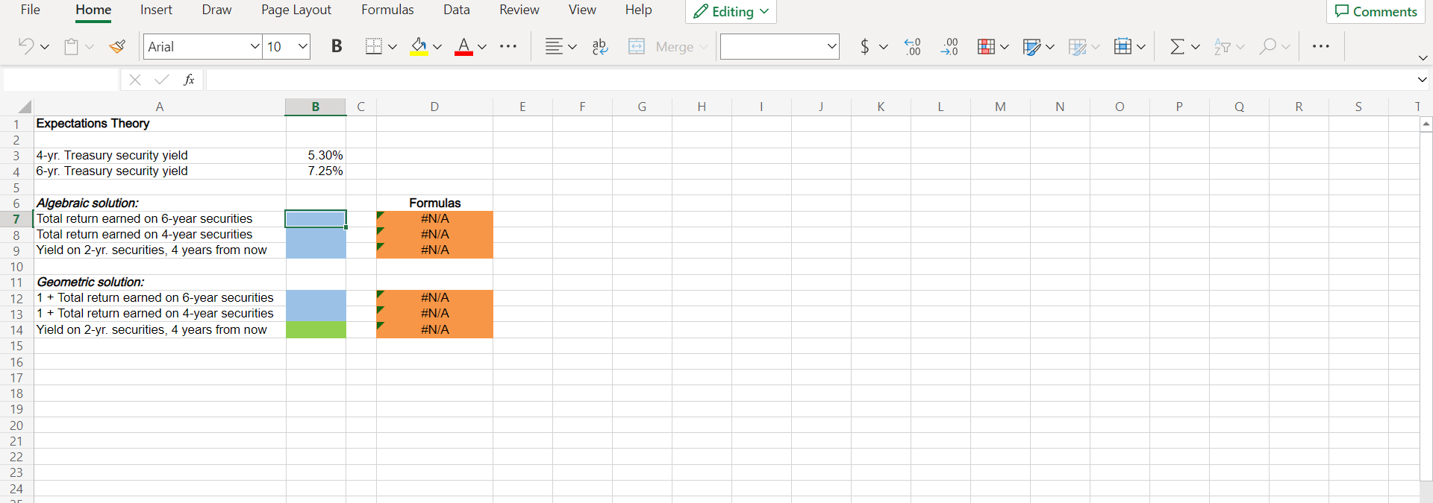Open the Comments pane
1433x503 pixels.
(1376, 11)
